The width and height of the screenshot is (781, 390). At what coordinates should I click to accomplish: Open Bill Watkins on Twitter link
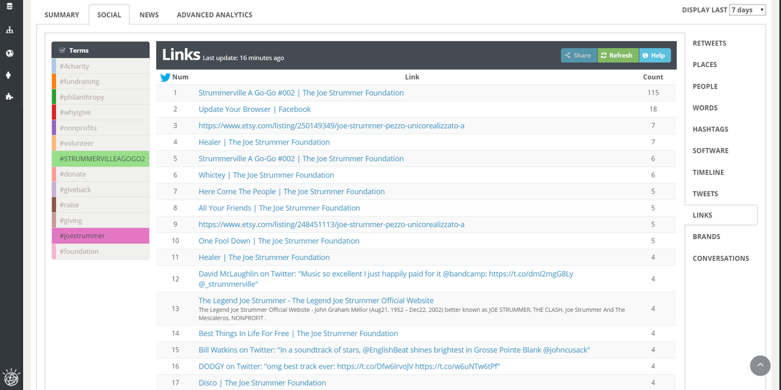(394, 350)
